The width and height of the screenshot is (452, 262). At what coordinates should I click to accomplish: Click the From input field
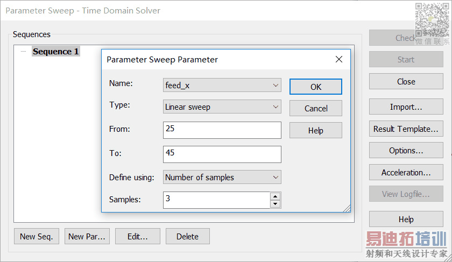222,130
